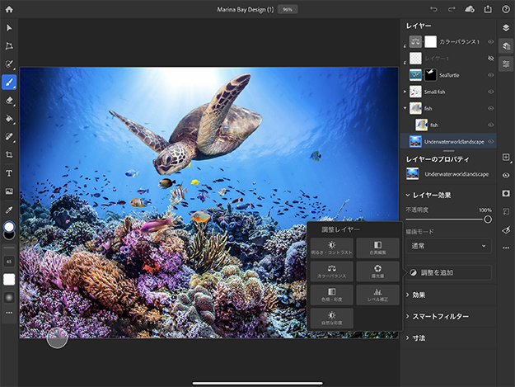Open the 描画モード blend mode dropdown
The height and width of the screenshot is (387, 515).
(x=447, y=245)
